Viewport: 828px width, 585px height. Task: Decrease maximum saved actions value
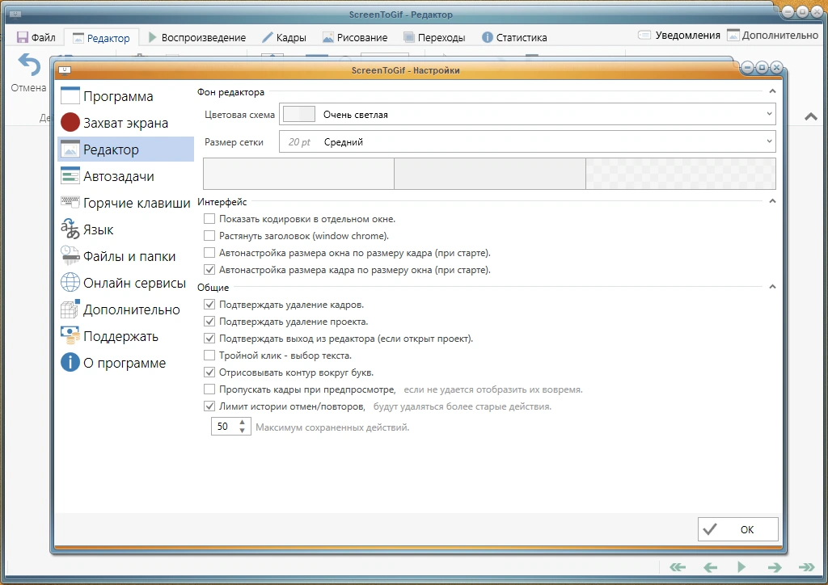pos(242,431)
